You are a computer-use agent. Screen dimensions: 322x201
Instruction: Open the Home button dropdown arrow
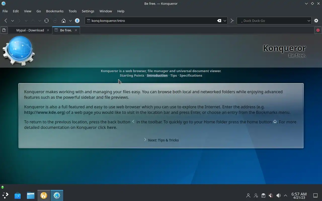[x=70, y=21]
